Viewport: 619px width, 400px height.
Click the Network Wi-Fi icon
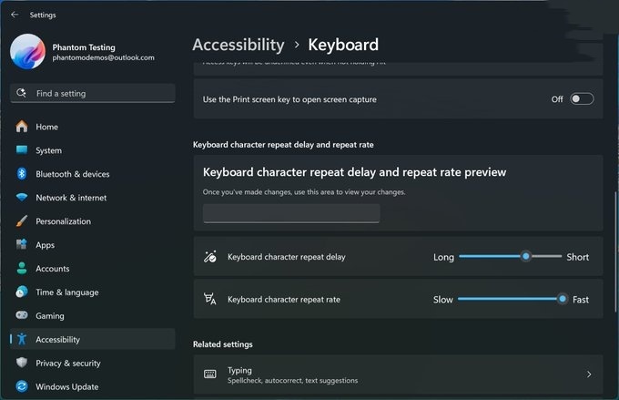pos(22,197)
